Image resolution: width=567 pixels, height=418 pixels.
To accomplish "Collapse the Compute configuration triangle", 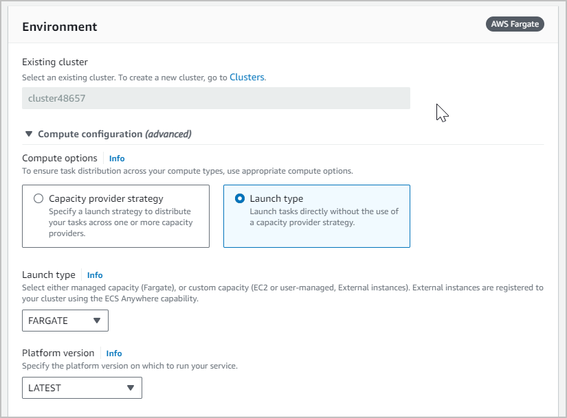I will pos(29,134).
